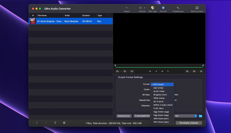Image resolution: width=231 pixels, height=133 pixels.
Task: Click the reset trim arrow icon
Action: (x=168, y=71)
